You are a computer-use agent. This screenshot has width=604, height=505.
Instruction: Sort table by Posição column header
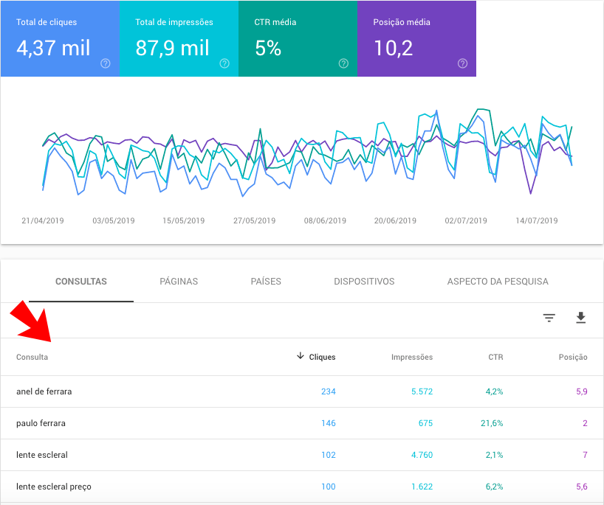[x=573, y=357]
